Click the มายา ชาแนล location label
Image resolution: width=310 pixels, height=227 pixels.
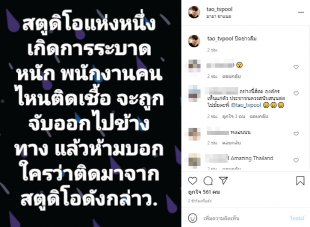pyautogui.click(x=218, y=16)
